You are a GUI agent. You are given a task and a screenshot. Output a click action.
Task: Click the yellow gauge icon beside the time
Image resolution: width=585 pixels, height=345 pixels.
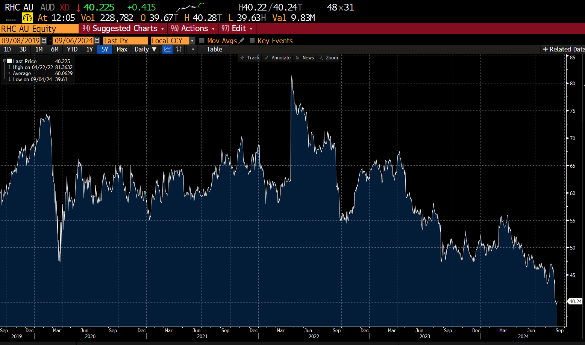point(27,18)
